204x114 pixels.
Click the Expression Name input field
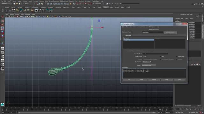coord(153,32)
